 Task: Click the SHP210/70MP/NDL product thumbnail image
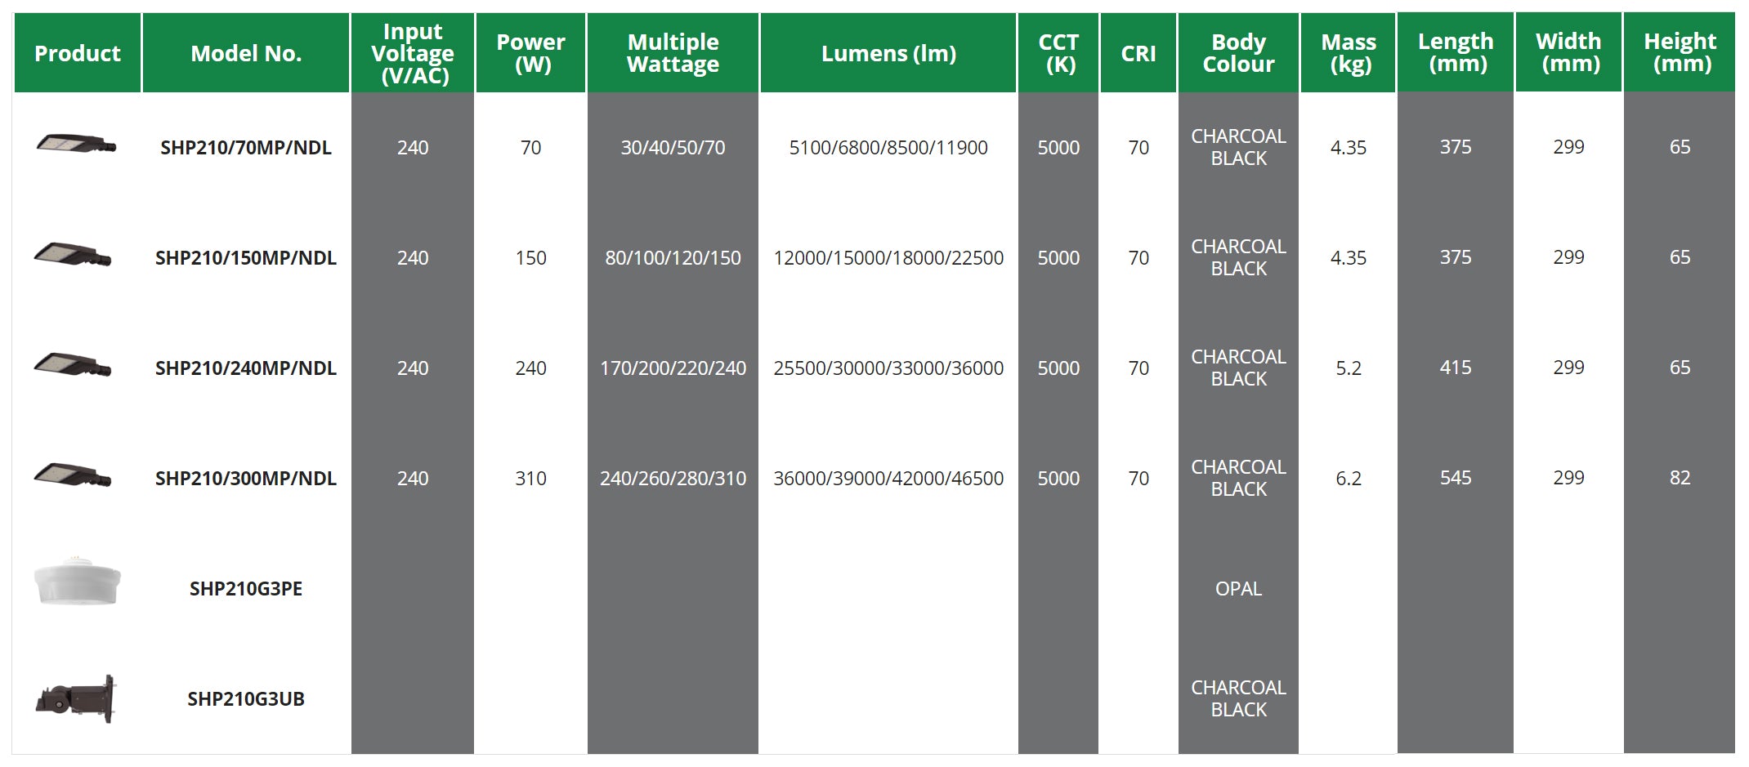click(76, 145)
